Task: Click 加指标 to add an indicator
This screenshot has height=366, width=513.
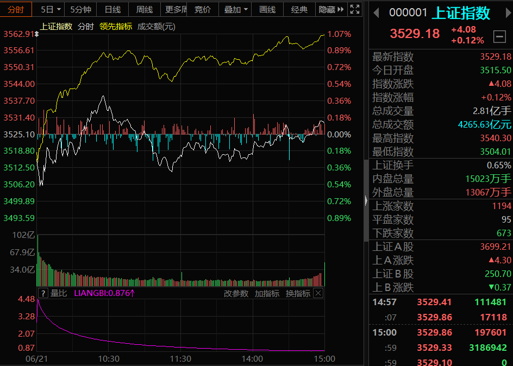Action: 267,293
